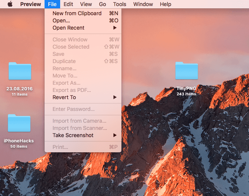The height and width of the screenshot is (196, 249).
Task: Open the Go menu
Action: coord(102,4)
